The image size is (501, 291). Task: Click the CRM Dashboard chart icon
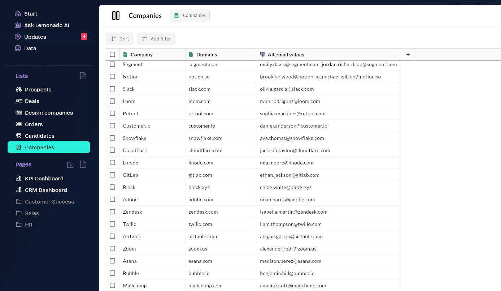pos(19,190)
